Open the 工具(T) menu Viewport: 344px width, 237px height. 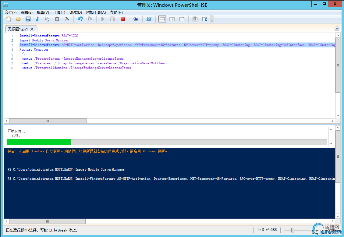(x=59, y=12)
